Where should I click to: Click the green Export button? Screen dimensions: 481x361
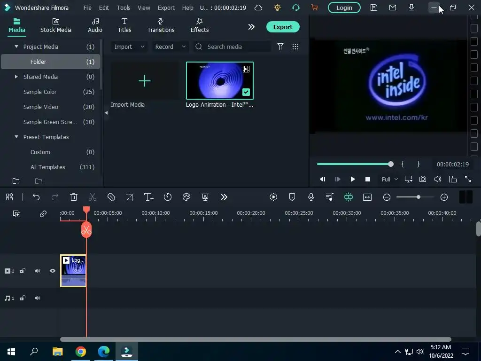(282, 27)
